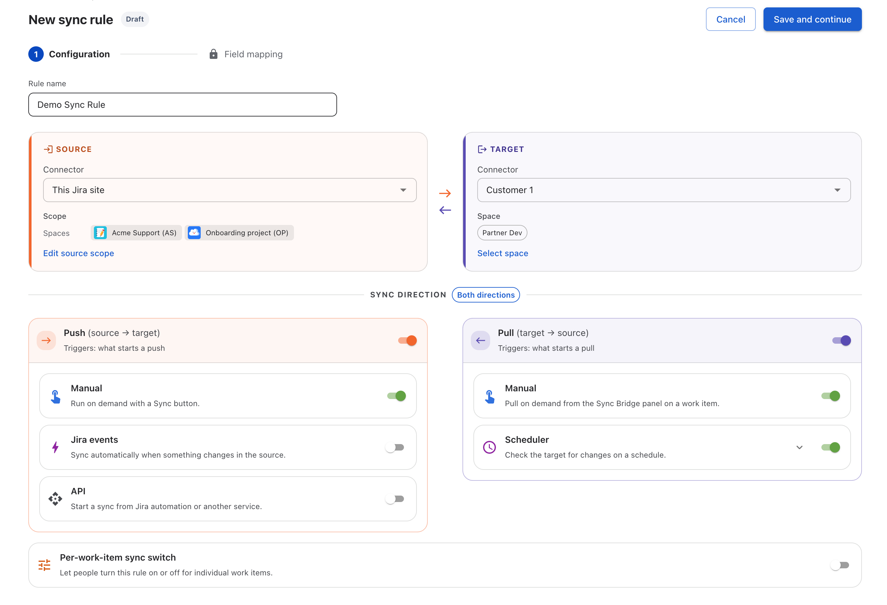Enable the API trigger switch
The width and height of the screenshot is (887, 605).
pyautogui.click(x=395, y=499)
